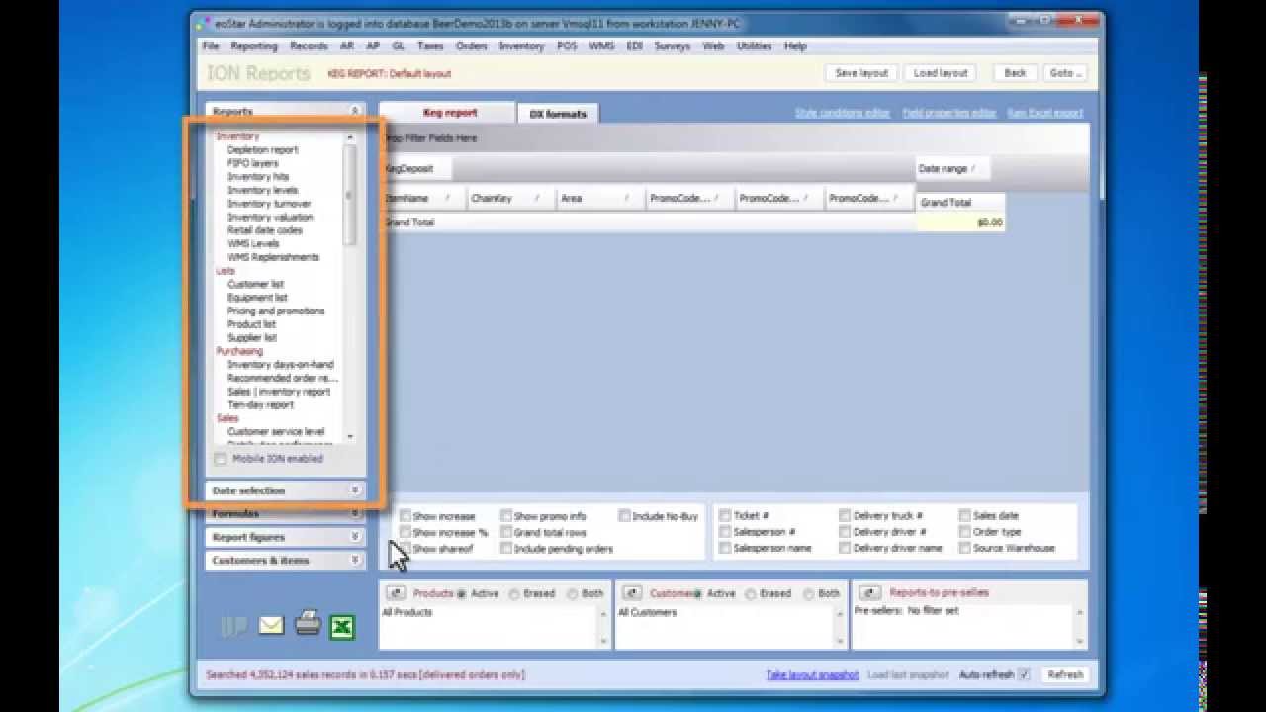Click the Save layout button
The width and height of the screenshot is (1266, 712).
pos(861,73)
